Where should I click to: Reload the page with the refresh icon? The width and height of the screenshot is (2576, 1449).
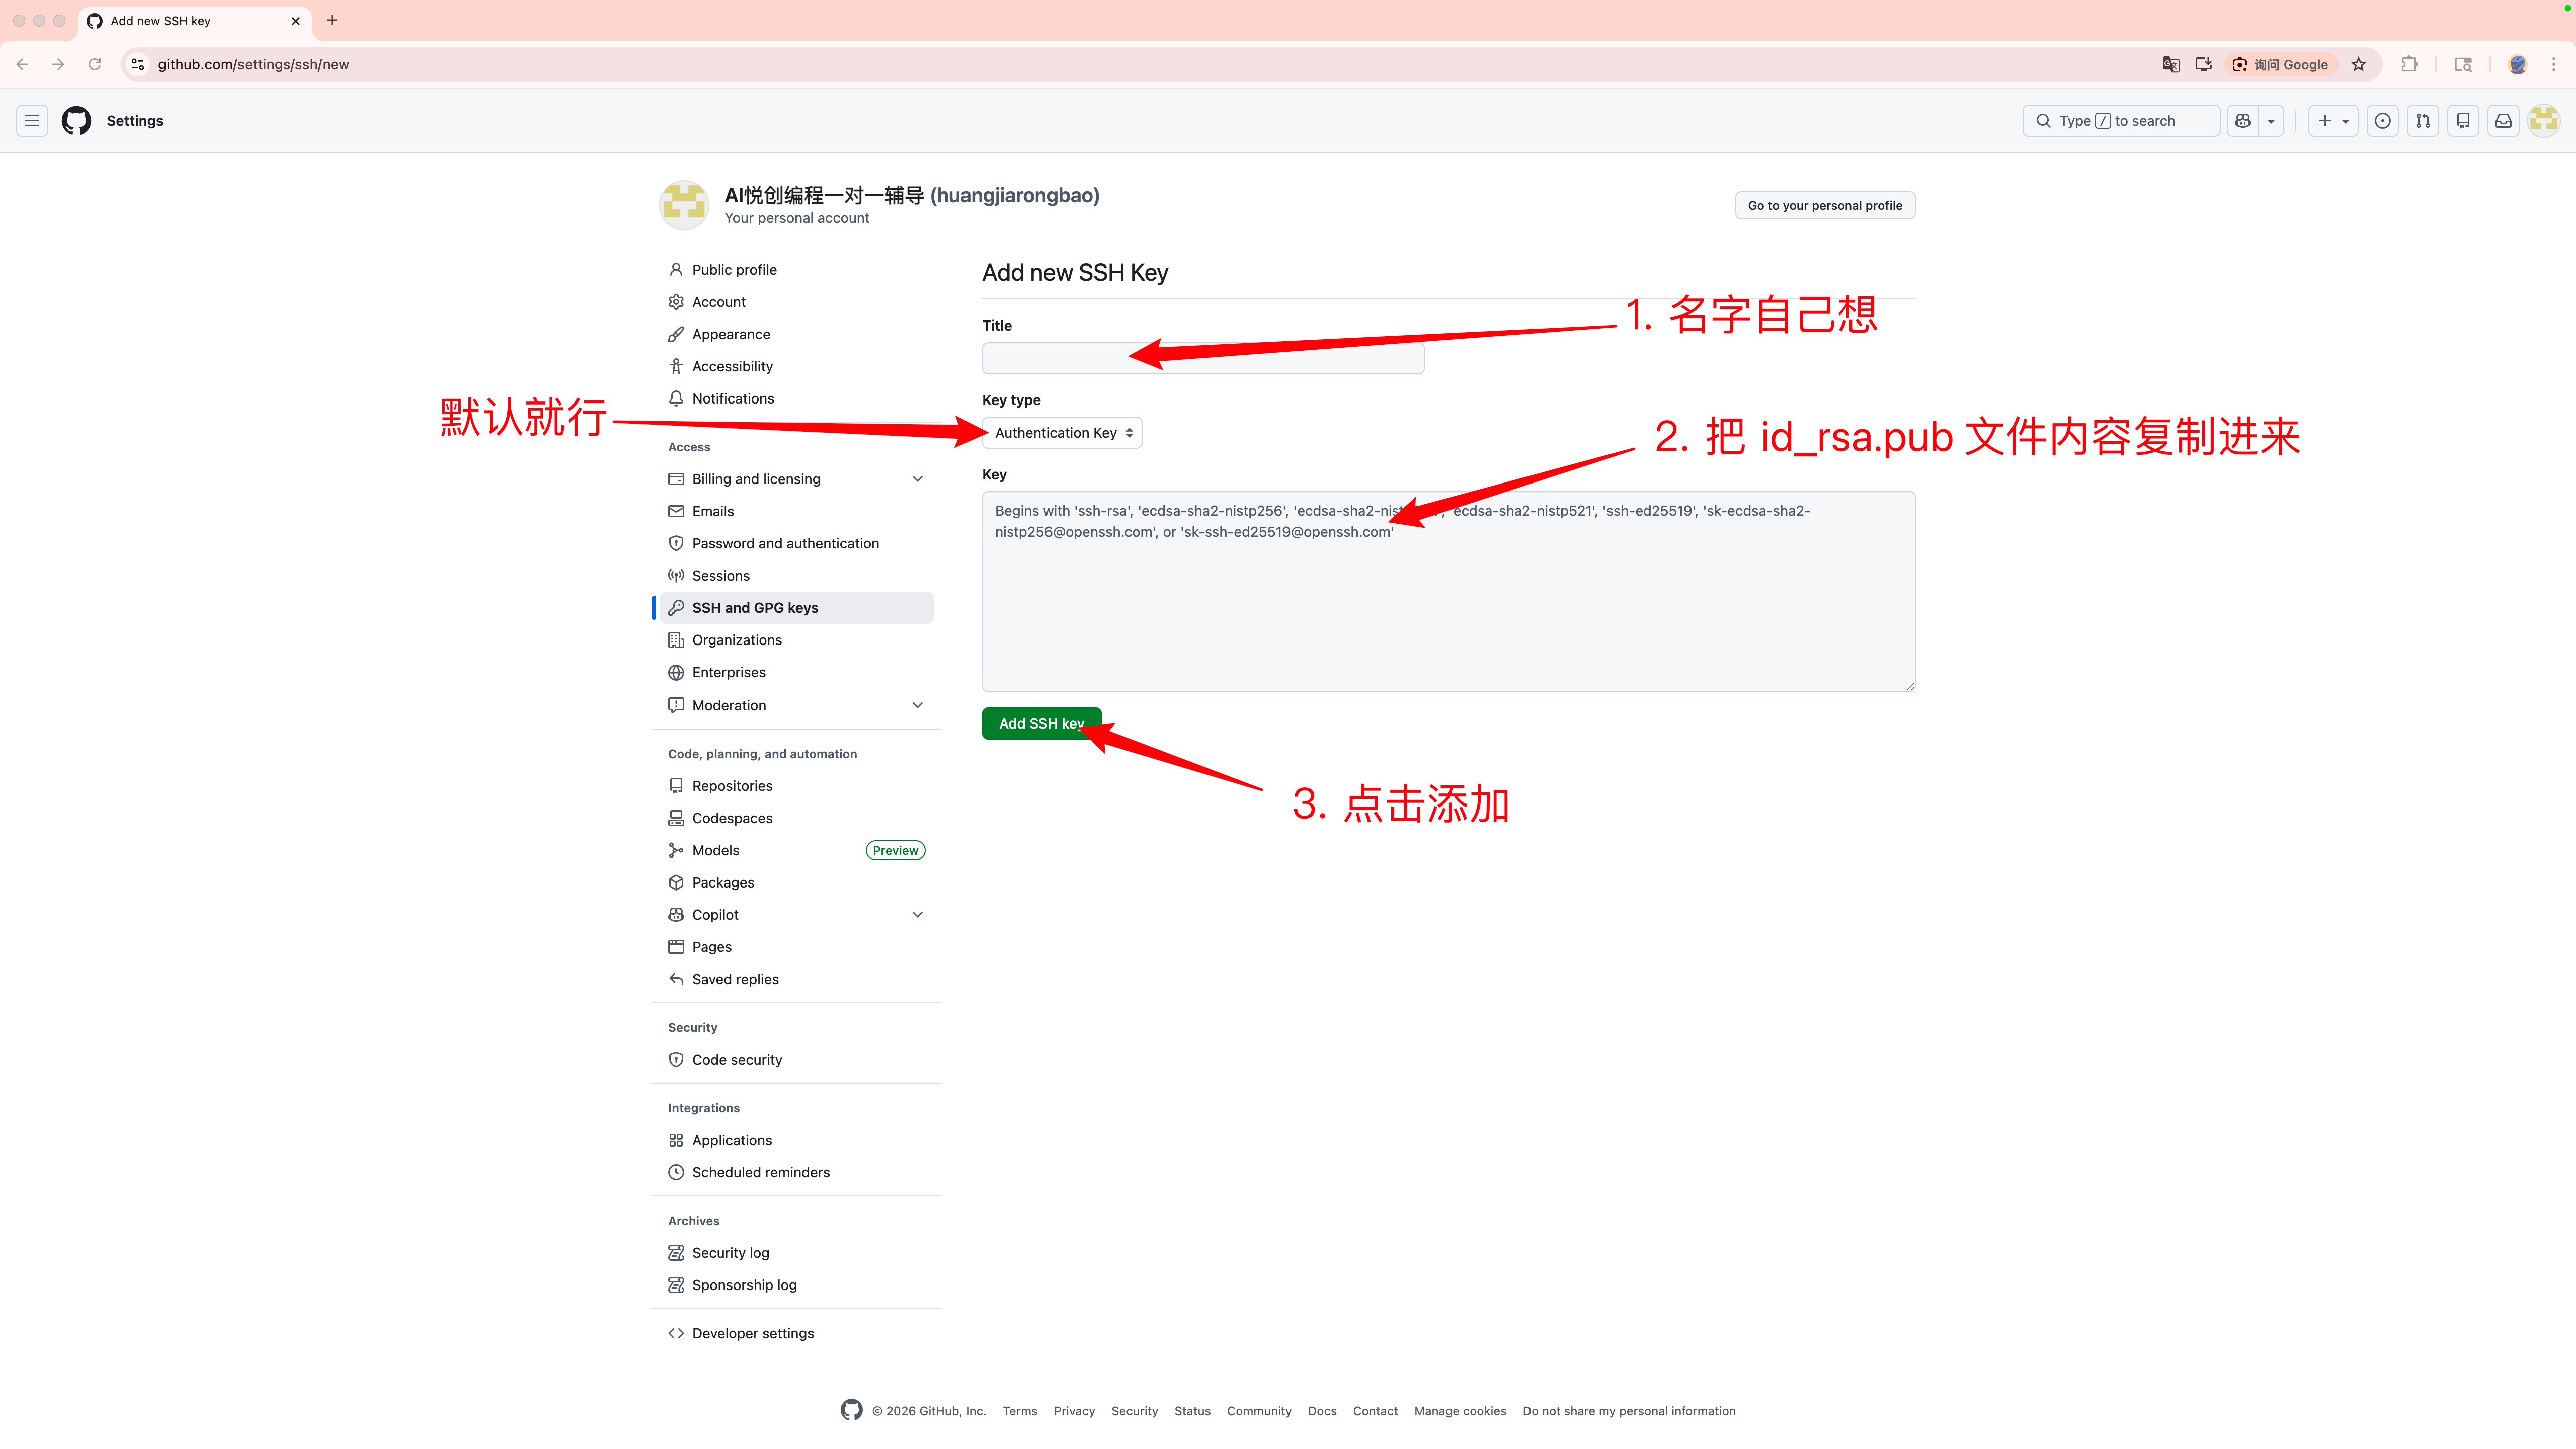[94, 64]
